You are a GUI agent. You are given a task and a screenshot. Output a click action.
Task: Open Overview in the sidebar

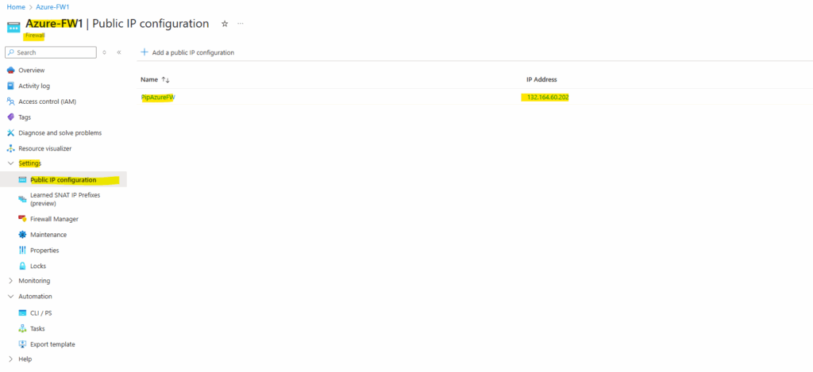coord(32,70)
